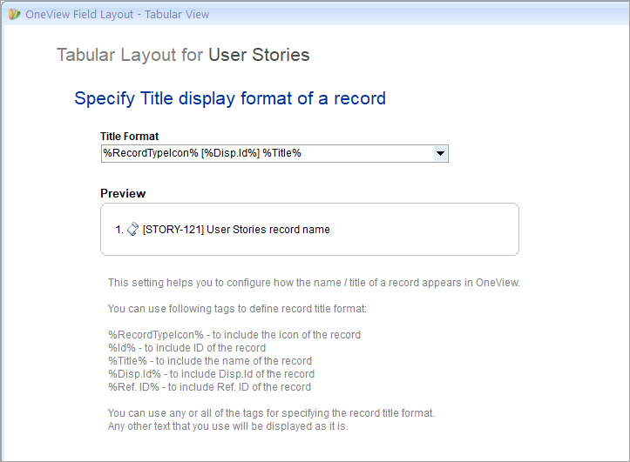The image size is (630, 462).
Task: Click the OneView app icon in title bar
Action: click(14, 15)
